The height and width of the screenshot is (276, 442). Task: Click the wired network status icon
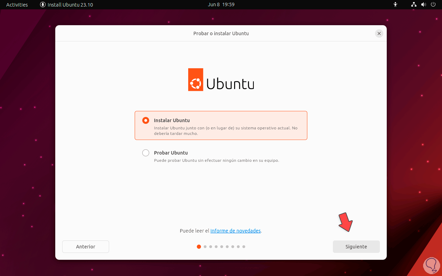pyautogui.click(x=414, y=4)
